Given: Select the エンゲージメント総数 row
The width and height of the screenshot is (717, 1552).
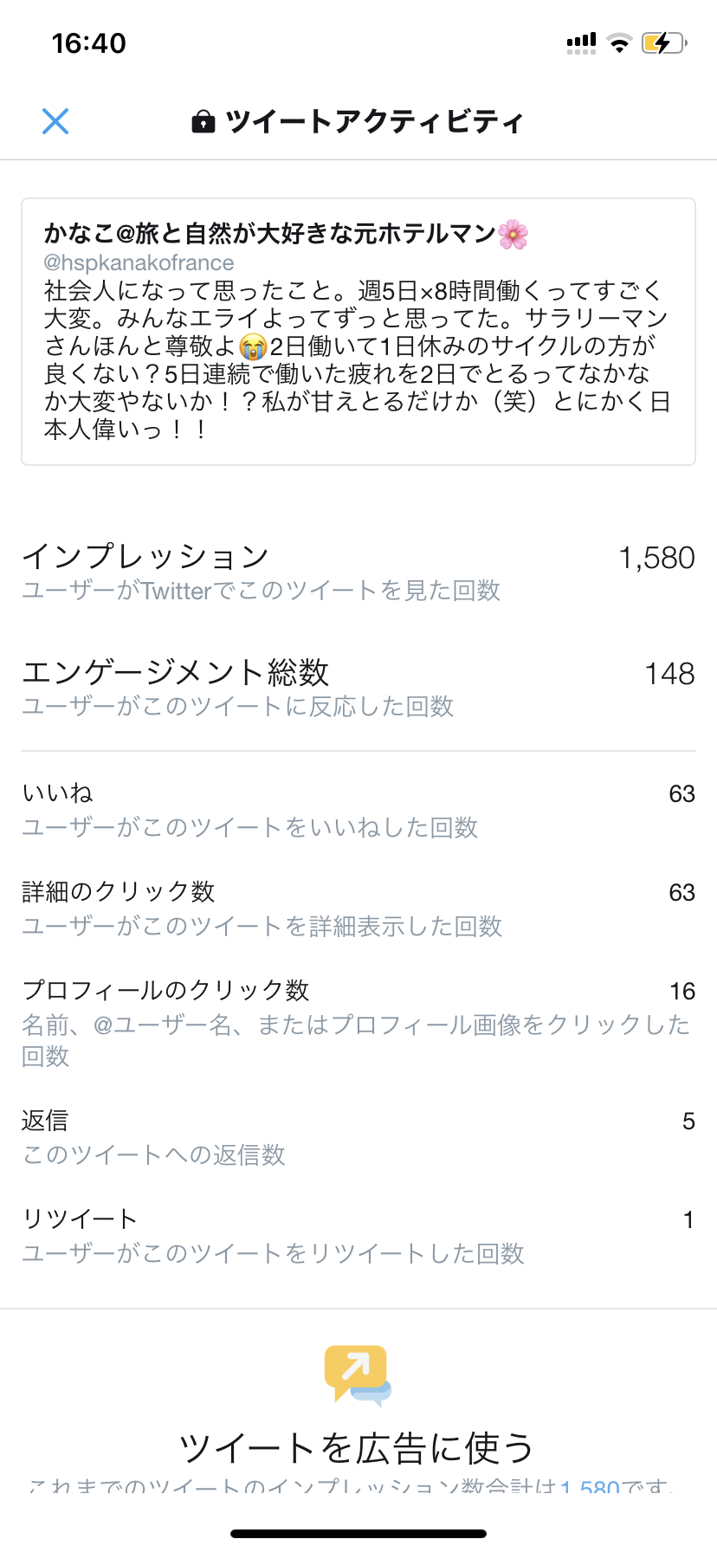Looking at the screenshot, I should (358, 688).
